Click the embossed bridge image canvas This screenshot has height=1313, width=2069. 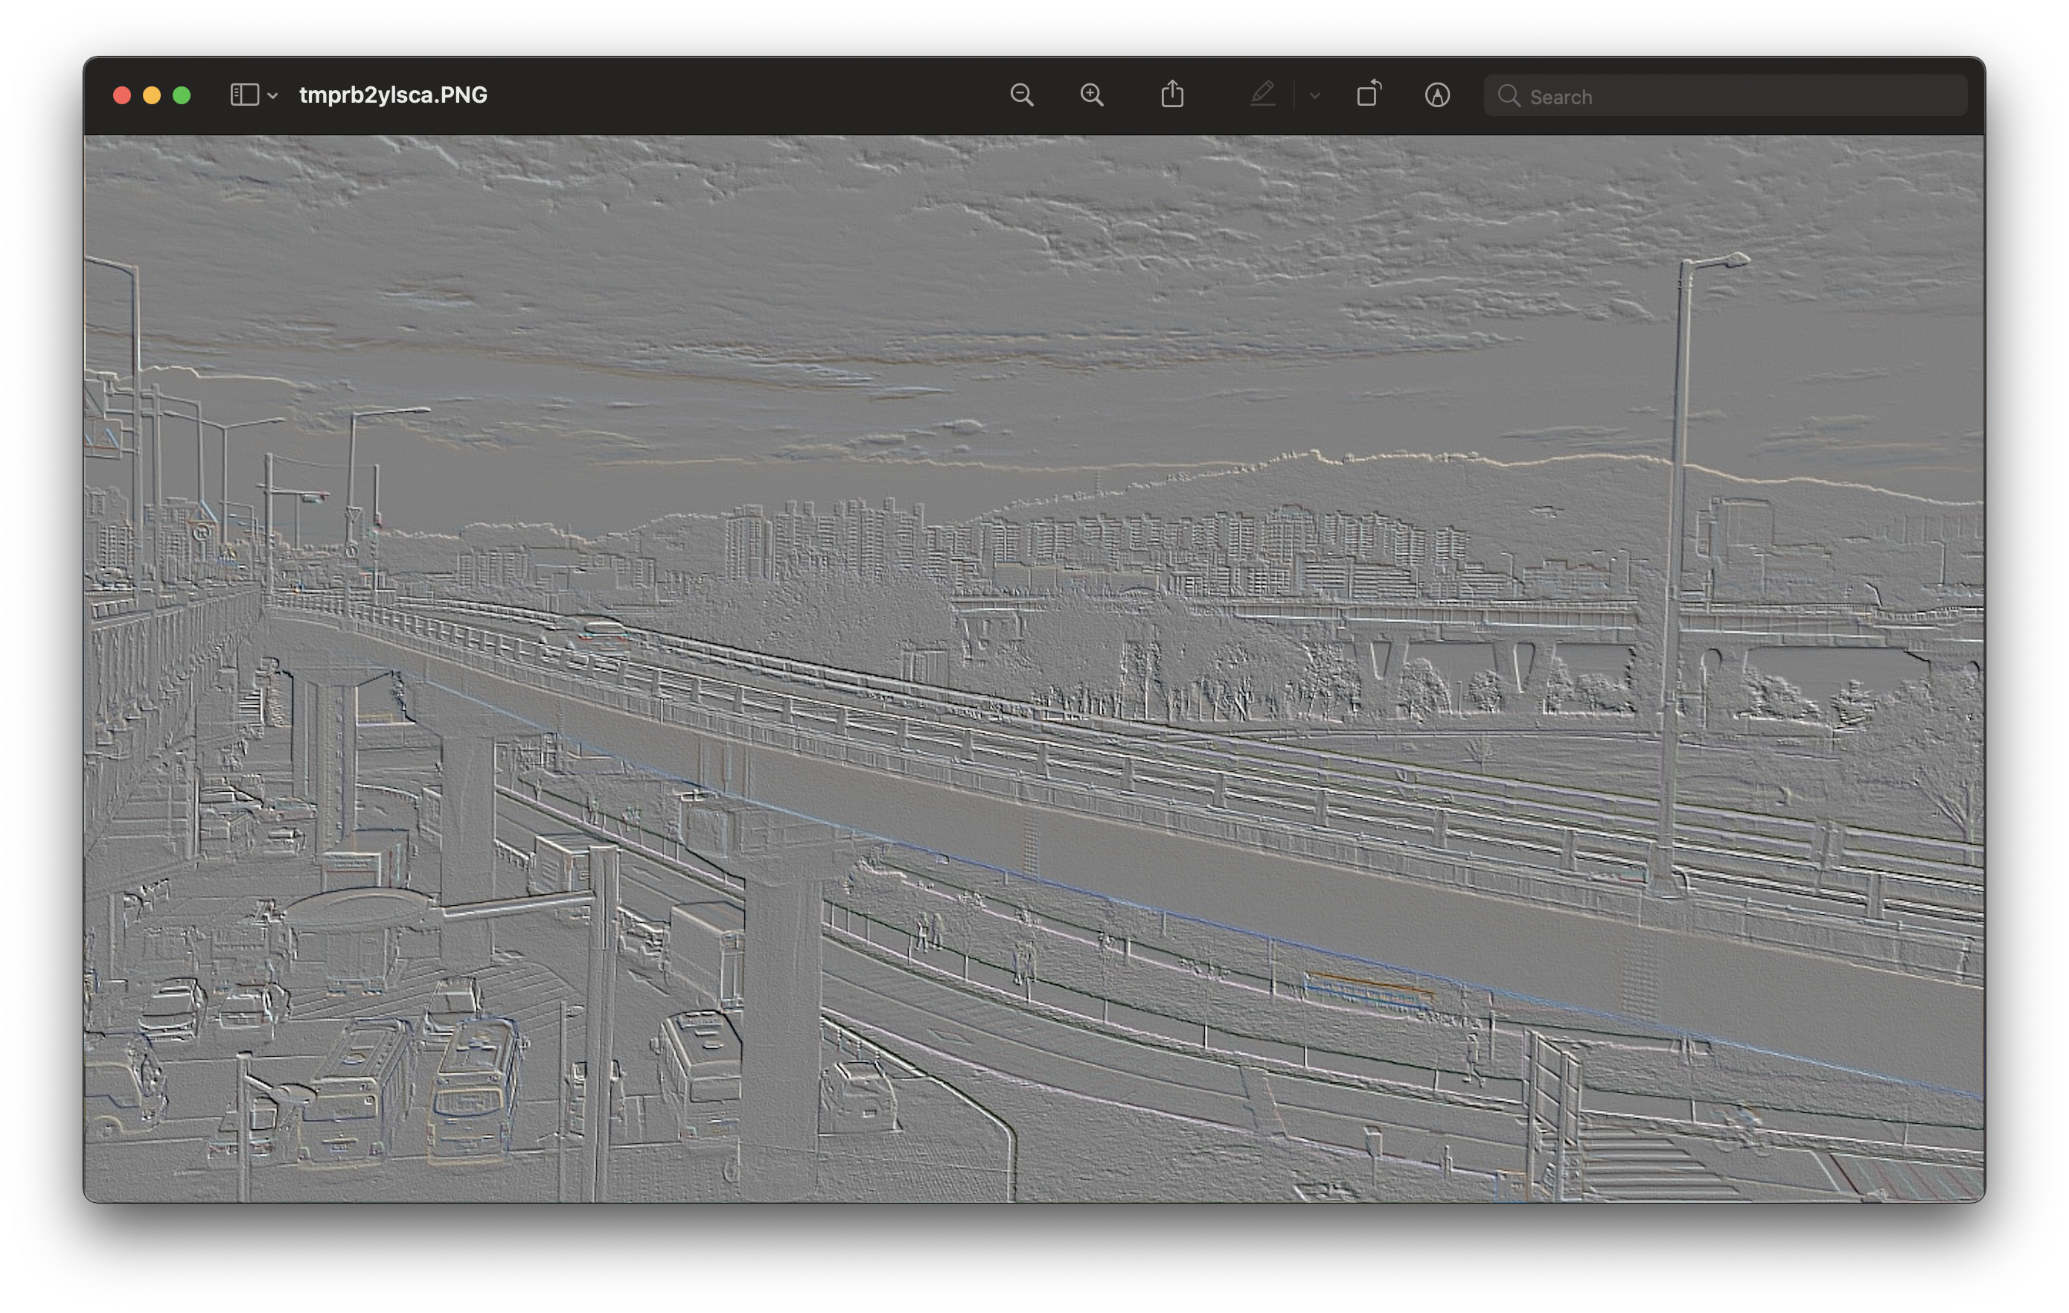pos(1034,668)
